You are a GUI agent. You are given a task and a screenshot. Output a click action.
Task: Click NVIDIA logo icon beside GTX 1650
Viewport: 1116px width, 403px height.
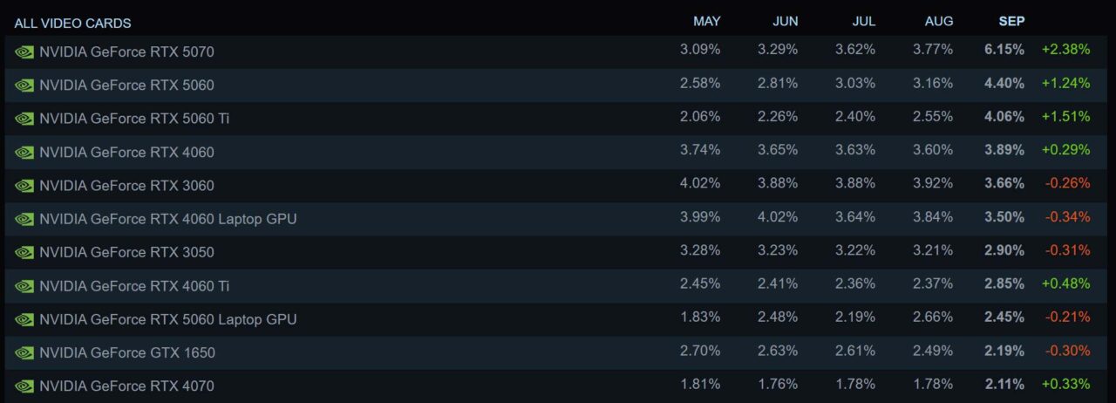click(24, 353)
